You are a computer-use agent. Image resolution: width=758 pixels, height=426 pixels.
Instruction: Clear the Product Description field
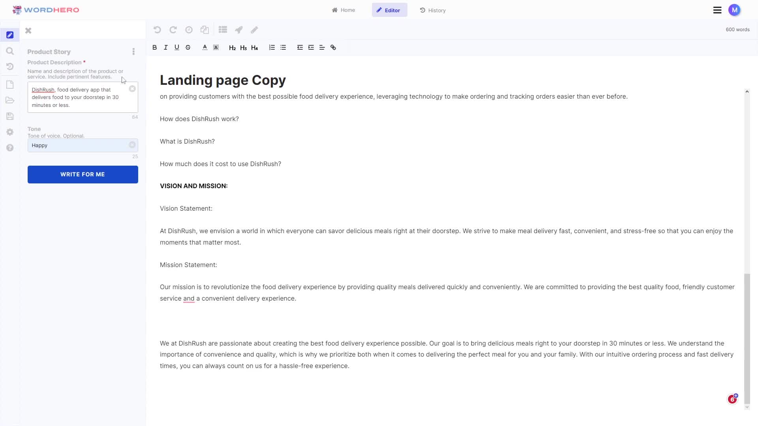click(132, 89)
